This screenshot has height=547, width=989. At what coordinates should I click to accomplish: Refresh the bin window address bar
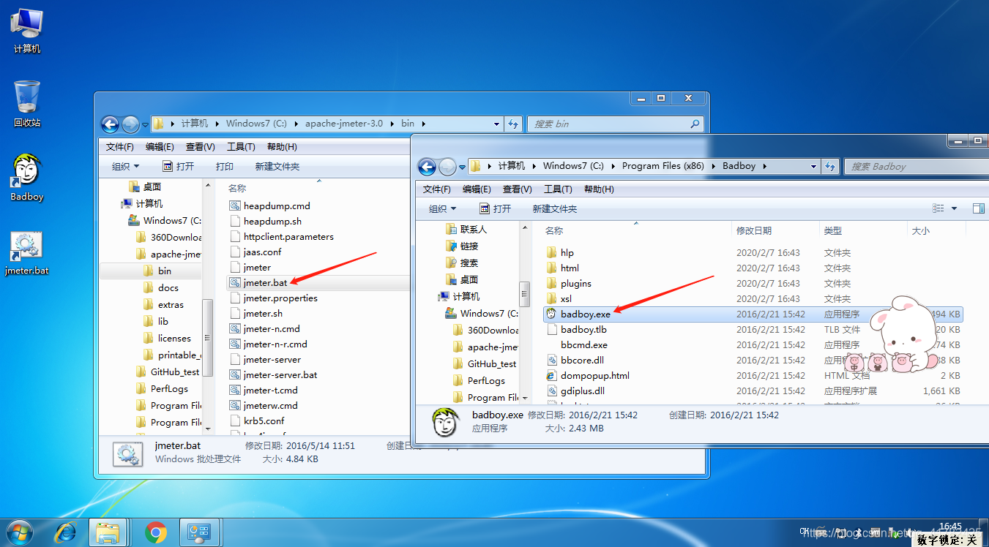tap(513, 124)
